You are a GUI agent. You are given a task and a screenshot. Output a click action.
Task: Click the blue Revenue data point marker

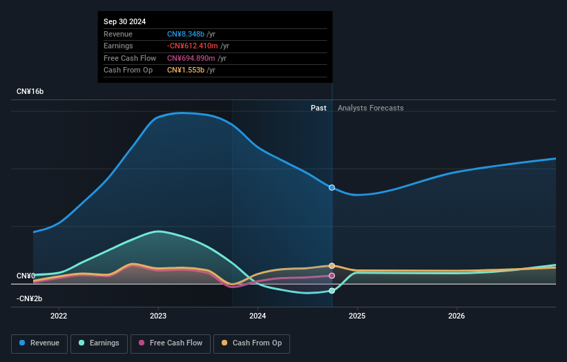pos(331,187)
